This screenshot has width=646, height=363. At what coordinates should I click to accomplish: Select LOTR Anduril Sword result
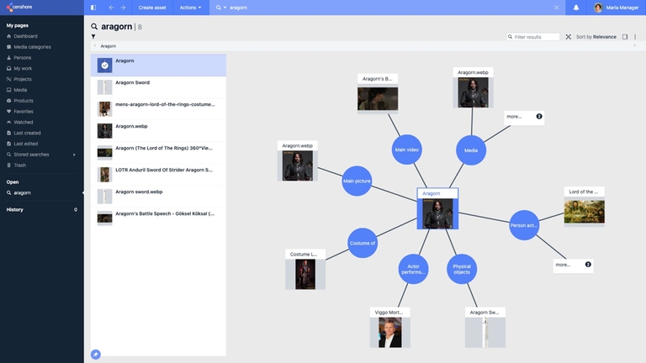(x=158, y=174)
